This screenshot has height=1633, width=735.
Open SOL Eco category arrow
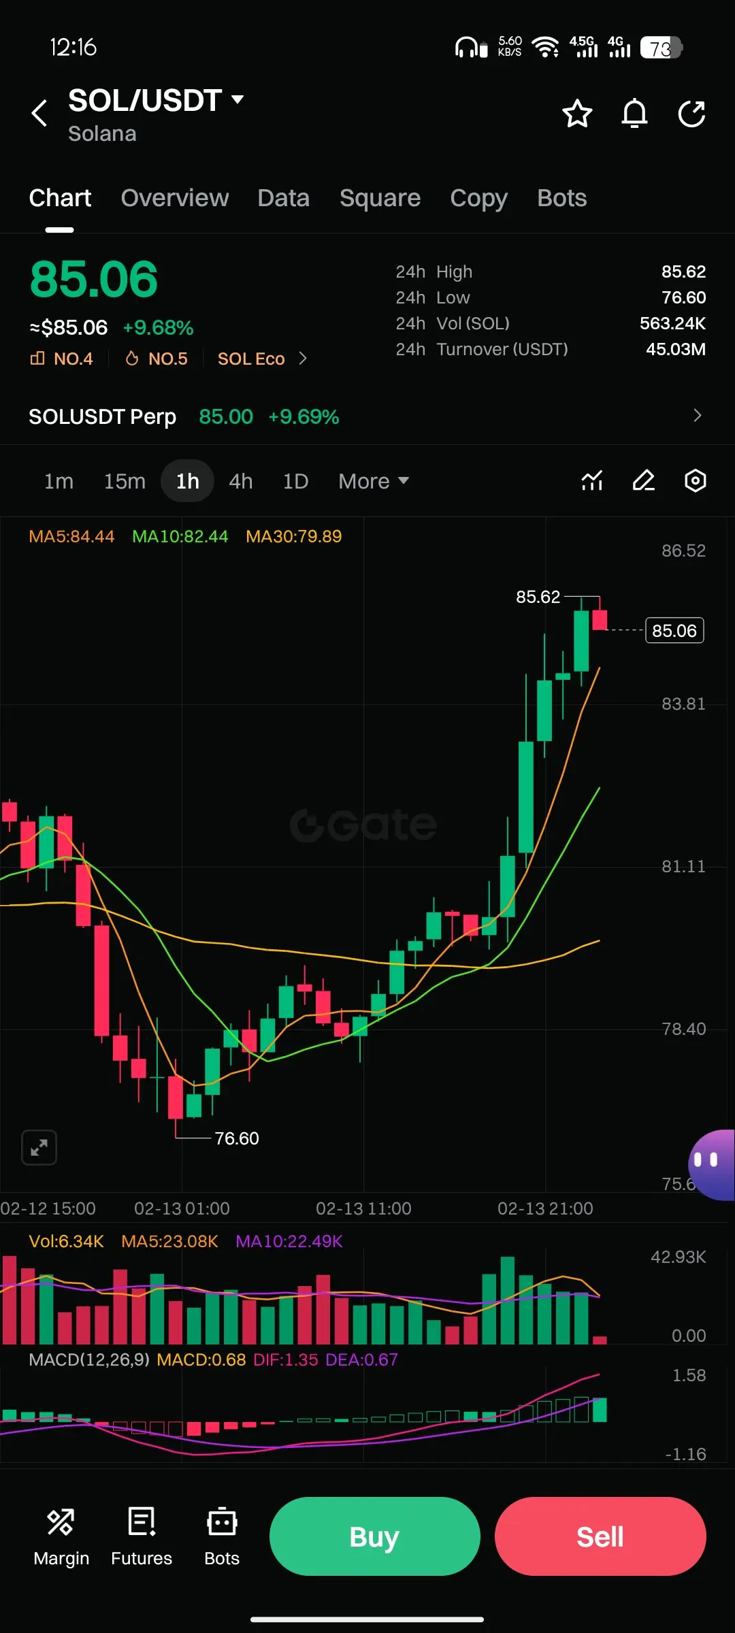pos(303,359)
